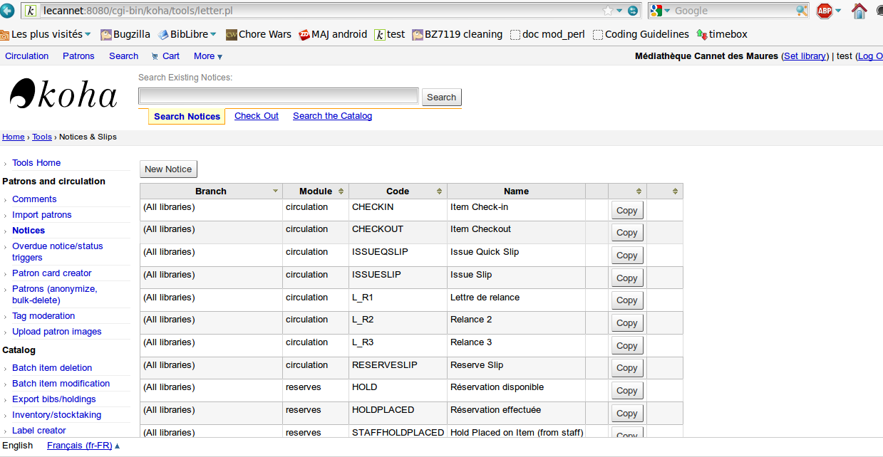Switch to the Search the Catalog tab

coord(332,116)
